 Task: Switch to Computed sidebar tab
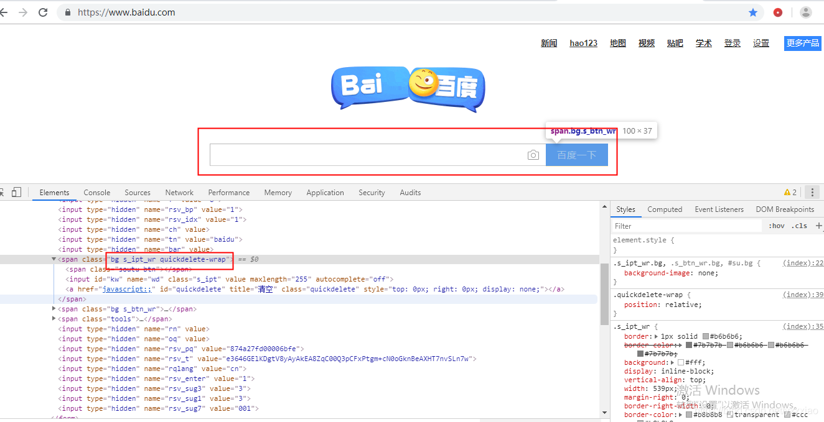pyautogui.click(x=665, y=209)
